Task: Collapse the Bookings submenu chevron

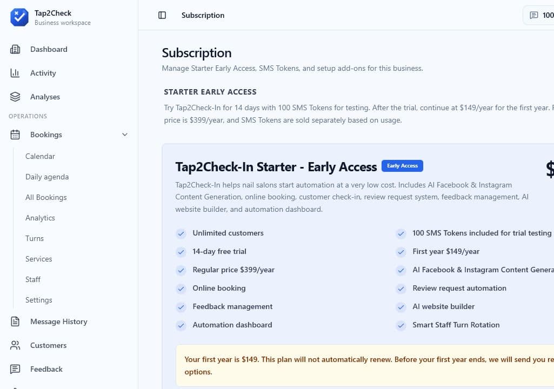Action: (125, 135)
